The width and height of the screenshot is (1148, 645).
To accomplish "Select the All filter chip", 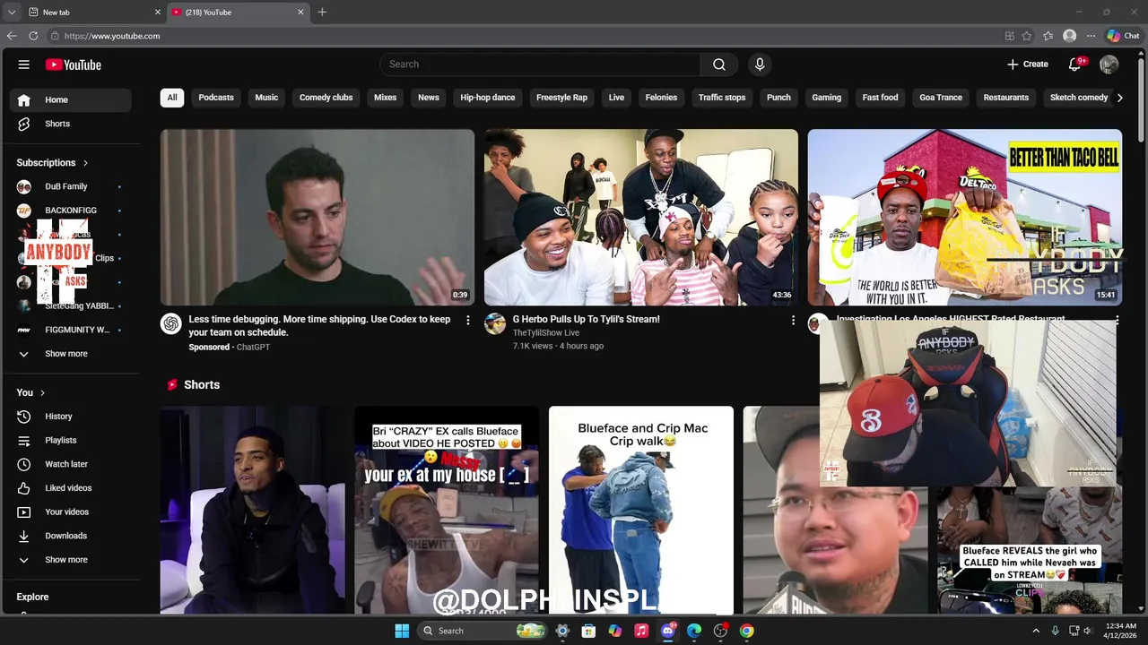I will [x=172, y=98].
